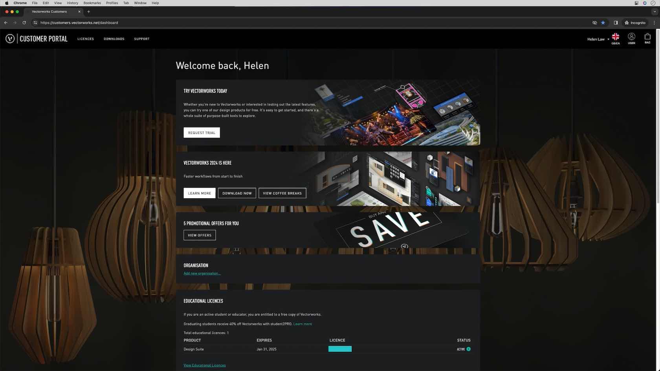Image resolution: width=660 pixels, height=371 pixels.
Task: Open the shopping BAG icon
Action: pyautogui.click(x=647, y=38)
